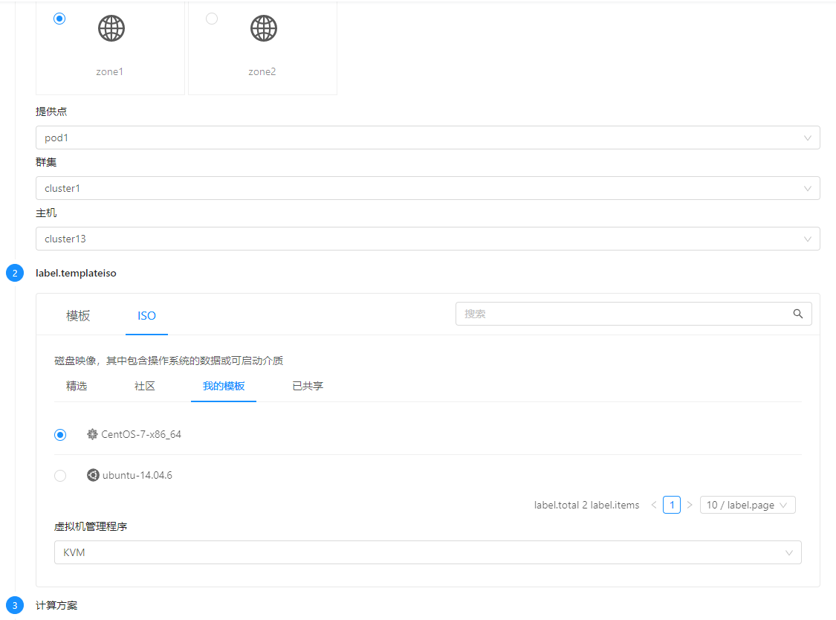836x620 pixels.
Task: Select the ubuntu-14.04.6 image
Action: coord(60,475)
